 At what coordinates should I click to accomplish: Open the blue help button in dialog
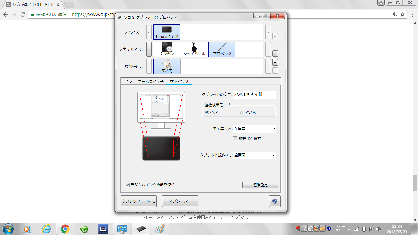click(275, 201)
